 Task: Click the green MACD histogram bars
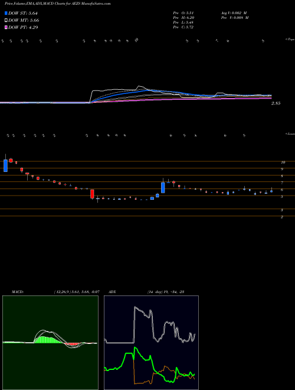[x=47, y=340]
